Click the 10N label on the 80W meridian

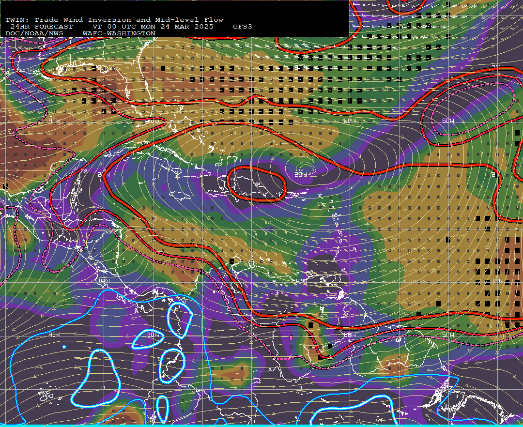pos(104,281)
